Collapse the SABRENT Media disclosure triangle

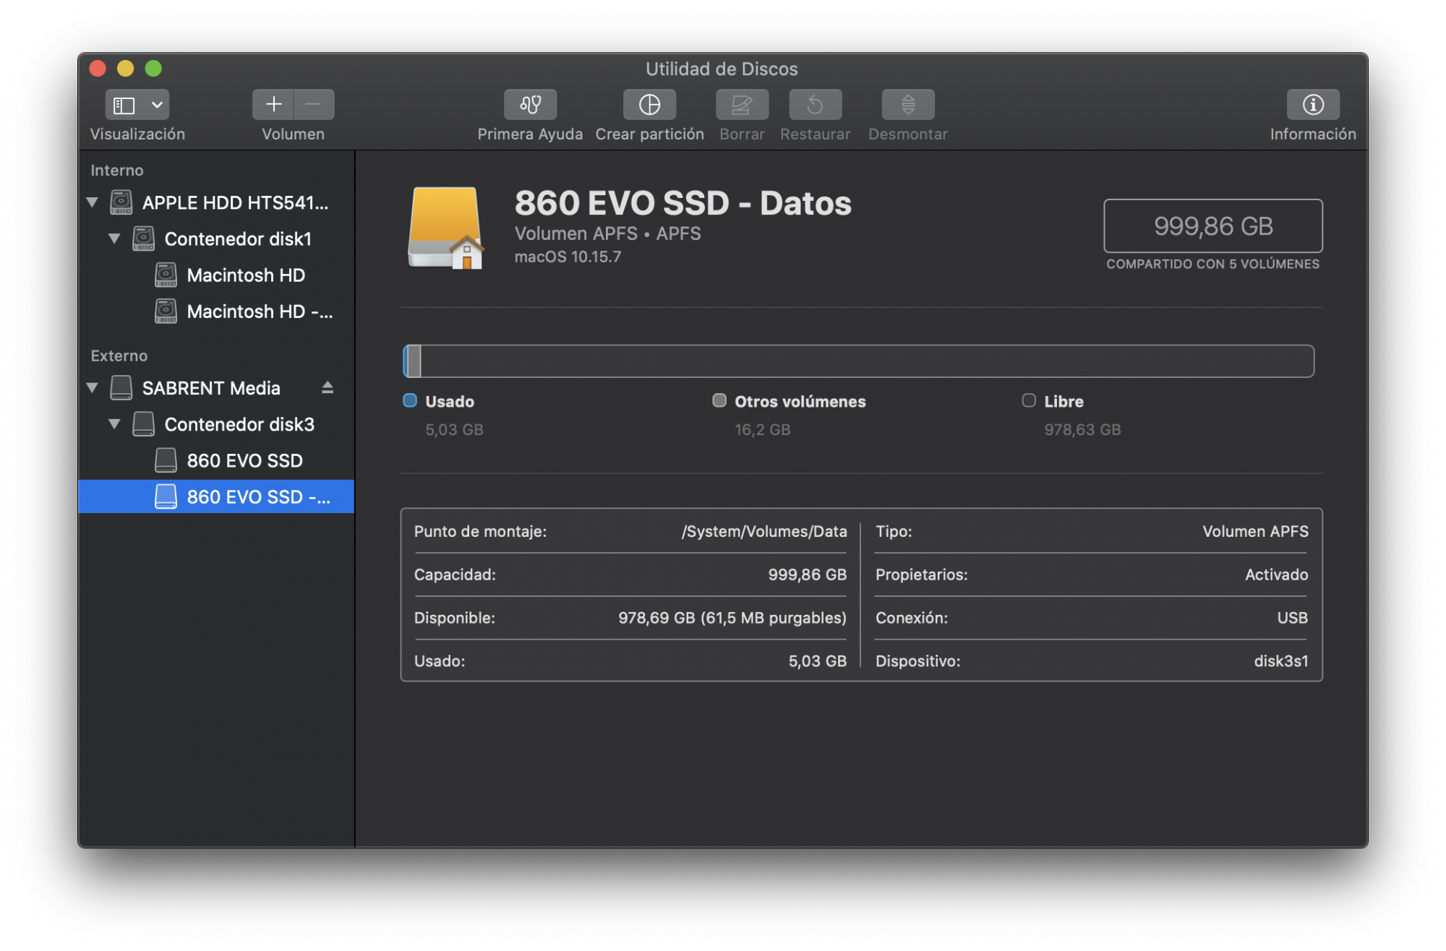[x=93, y=388]
